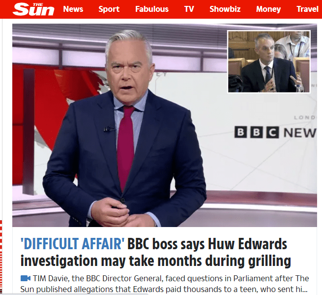
Task: Open the Fabulous menu item
Action: (152, 9)
